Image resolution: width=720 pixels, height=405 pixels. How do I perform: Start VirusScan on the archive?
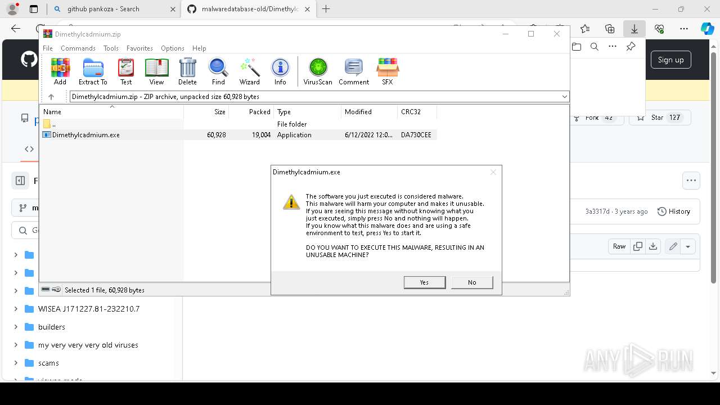tap(318, 71)
